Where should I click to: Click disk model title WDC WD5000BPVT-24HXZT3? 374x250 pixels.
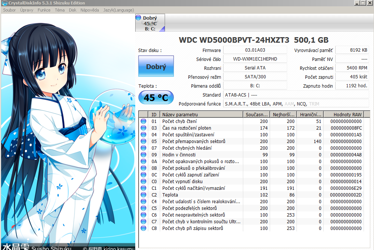[x=234, y=40]
